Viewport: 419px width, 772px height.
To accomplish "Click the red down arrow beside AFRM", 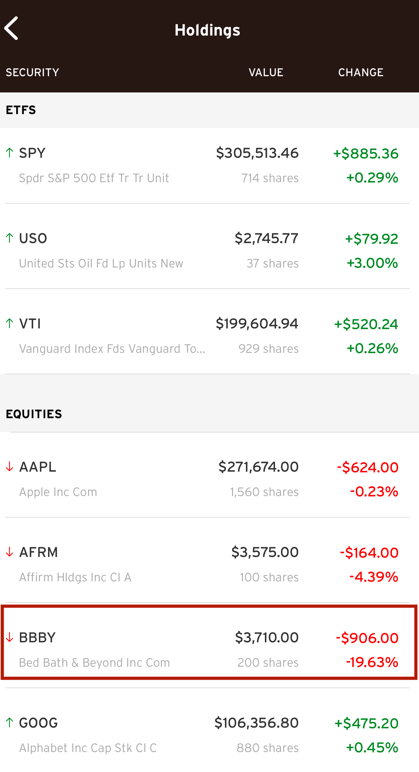I will coord(9,552).
